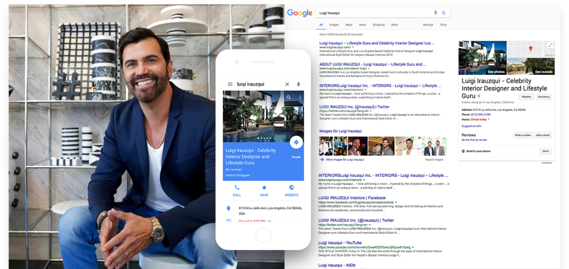This screenshot has width=569, height=269.
Task: Open the More search tab menu
Action: [394, 25]
